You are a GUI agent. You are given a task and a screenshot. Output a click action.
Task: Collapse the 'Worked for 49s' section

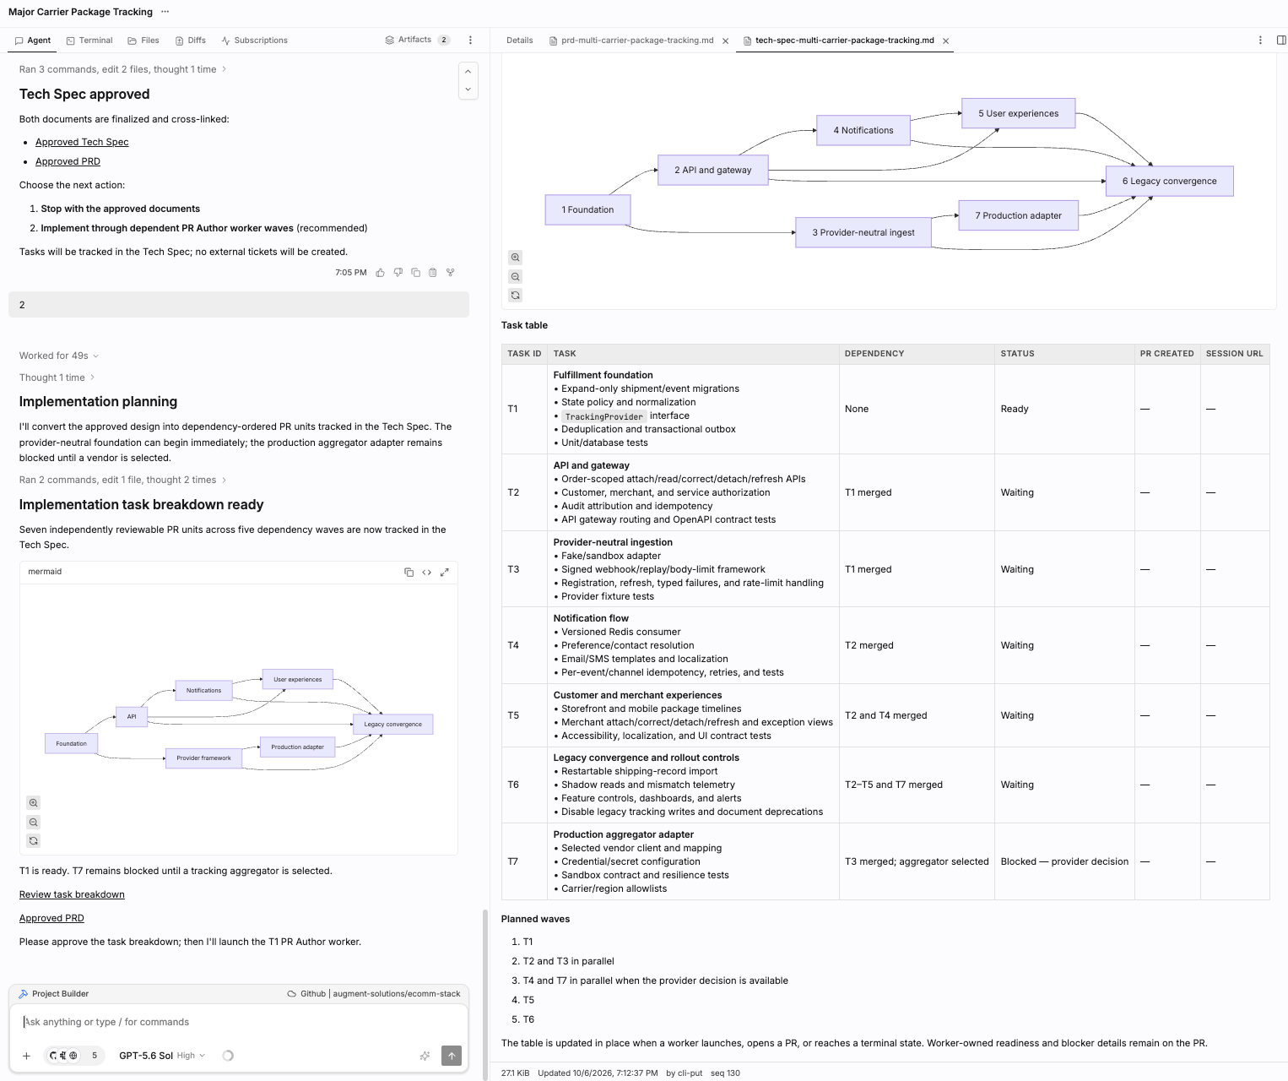pos(59,356)
